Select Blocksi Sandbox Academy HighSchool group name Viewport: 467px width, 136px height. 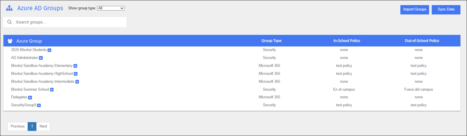pyautogui.click(x=42, y=74)
